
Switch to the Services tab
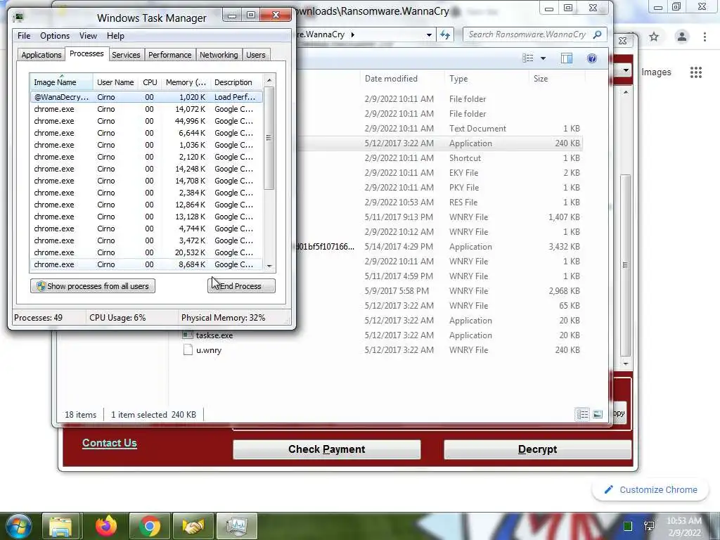pos(126,55)
